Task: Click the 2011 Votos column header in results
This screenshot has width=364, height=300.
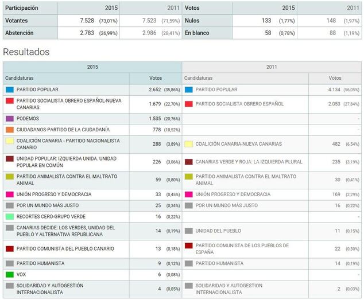Action: point(335,78)
